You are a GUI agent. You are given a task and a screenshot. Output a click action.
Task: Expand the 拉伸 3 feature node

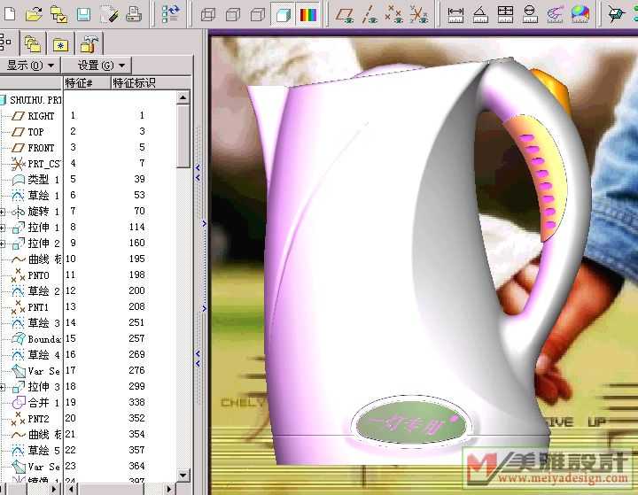coord(3,387)
